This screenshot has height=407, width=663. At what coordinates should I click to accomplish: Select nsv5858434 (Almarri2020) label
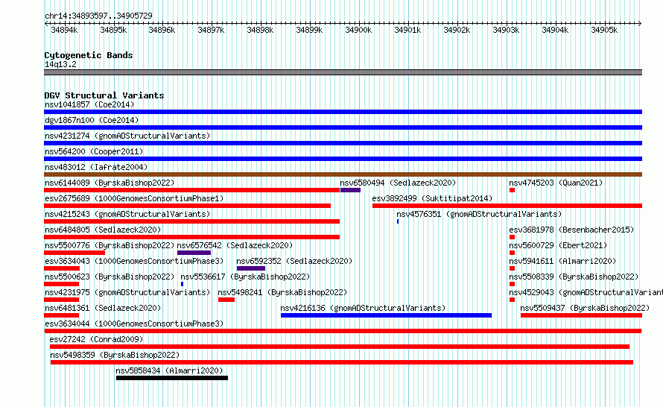point(169,370)
